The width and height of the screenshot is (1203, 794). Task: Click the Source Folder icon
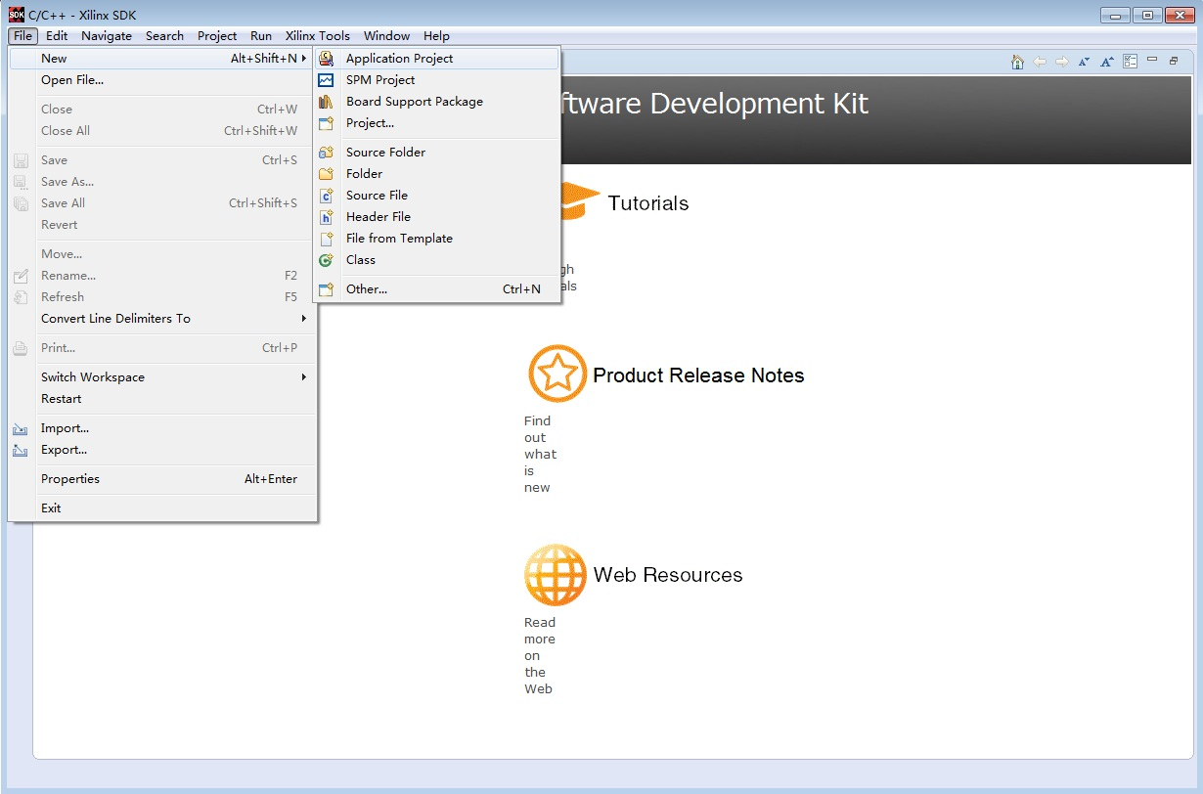[327, 152]
